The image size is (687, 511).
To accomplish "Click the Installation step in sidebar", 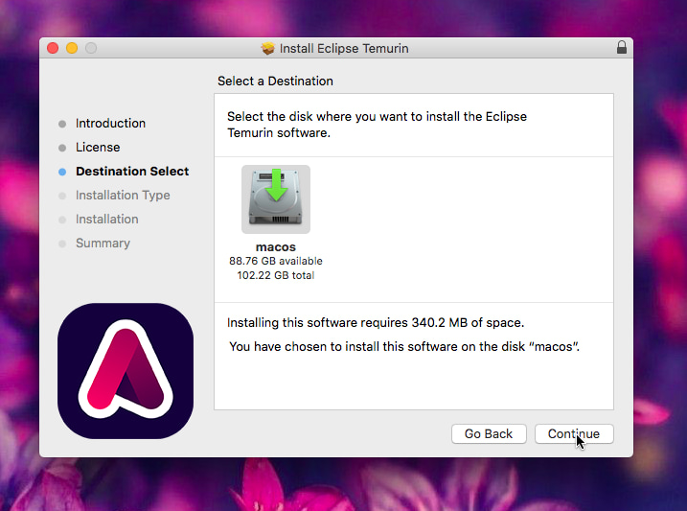I will [107, 220].
